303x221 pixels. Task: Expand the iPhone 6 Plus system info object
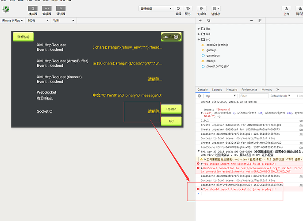pyautogui.click(x=202, y=113)
